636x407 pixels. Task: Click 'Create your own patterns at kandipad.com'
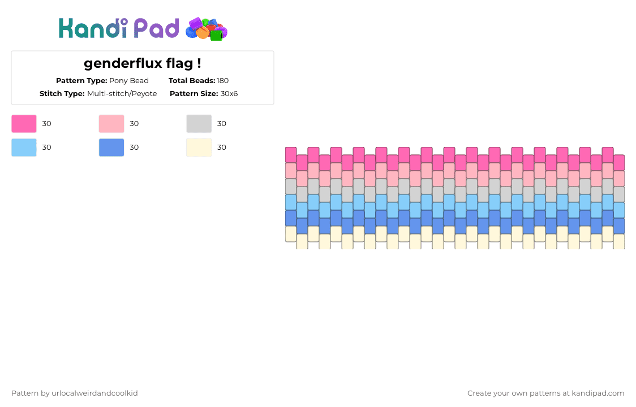point(545,393)
